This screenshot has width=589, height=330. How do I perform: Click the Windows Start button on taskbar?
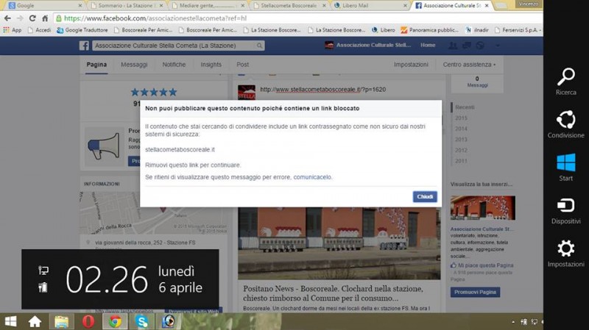(10, 321)
